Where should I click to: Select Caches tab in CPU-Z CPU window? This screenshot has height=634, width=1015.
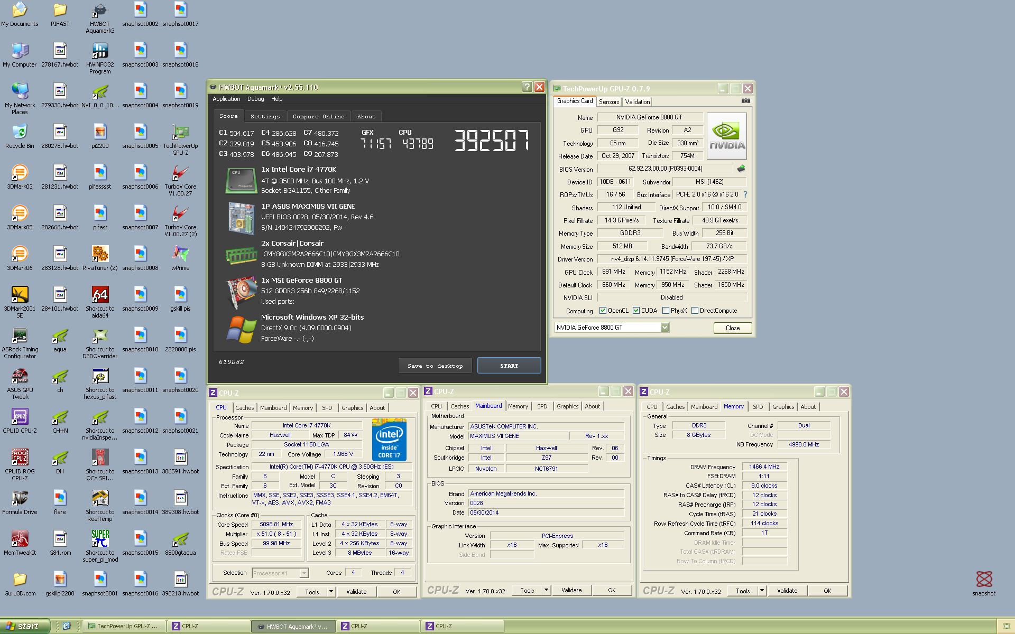[244, 408]
